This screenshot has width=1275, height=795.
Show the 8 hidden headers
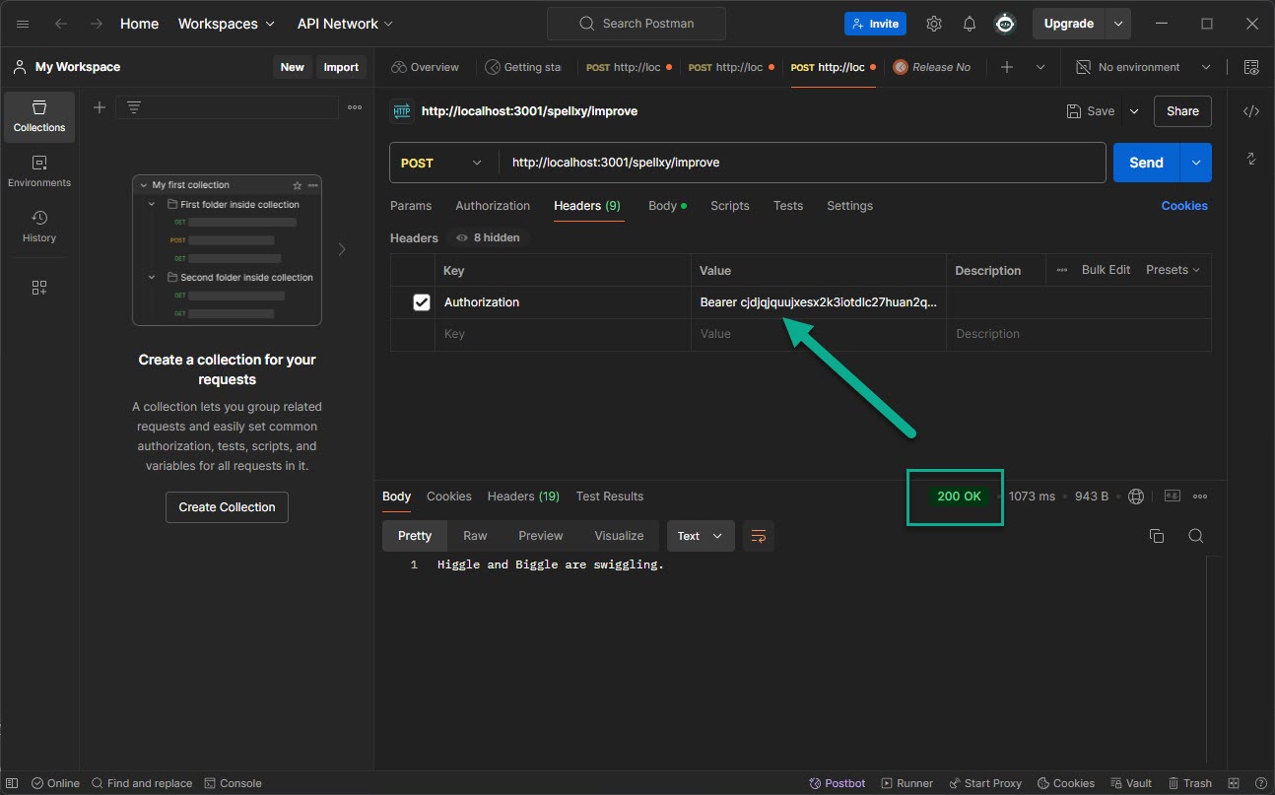pyautogui.click(x=489, y=237)
